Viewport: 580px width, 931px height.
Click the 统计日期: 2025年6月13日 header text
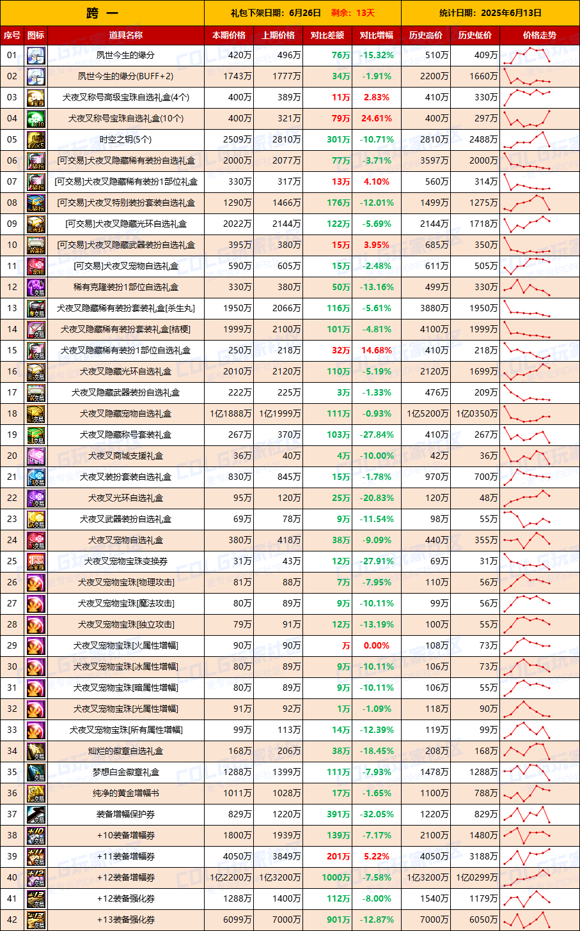click(490, 13)
